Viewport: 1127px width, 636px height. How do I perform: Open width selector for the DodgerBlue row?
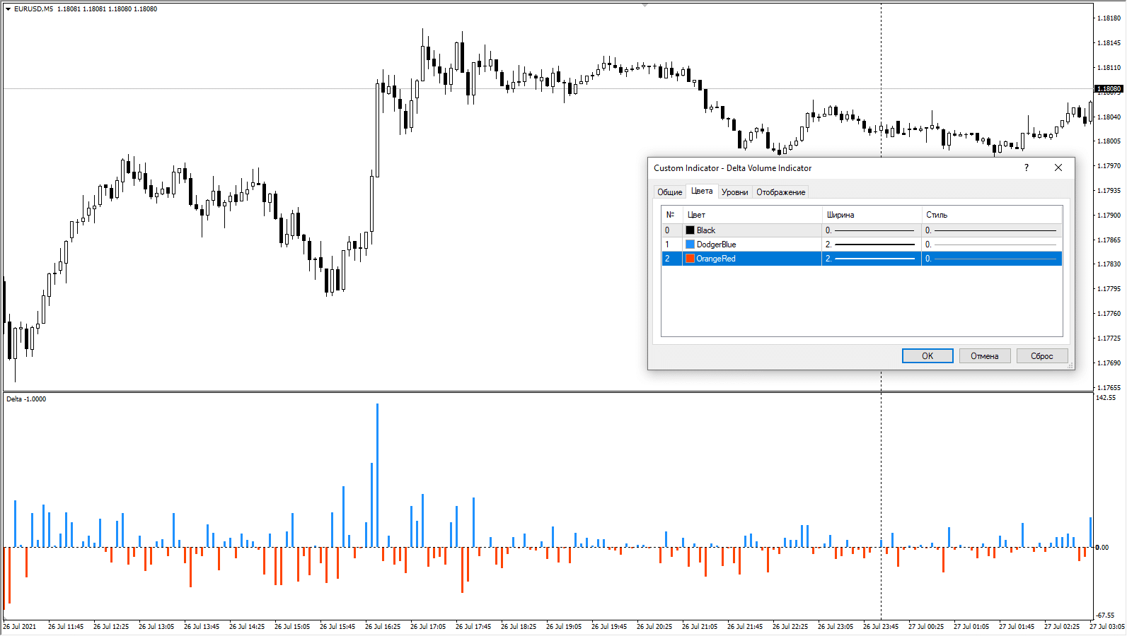point(870,245)
